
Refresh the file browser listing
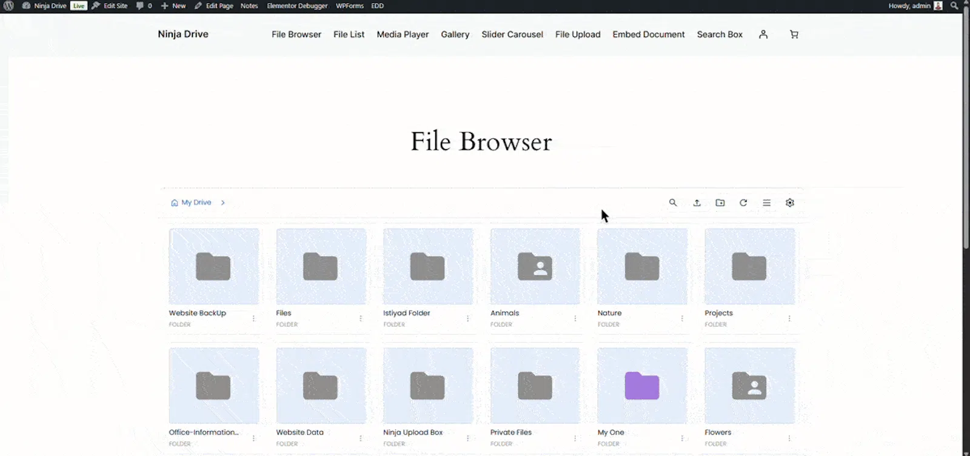(743, 203)
